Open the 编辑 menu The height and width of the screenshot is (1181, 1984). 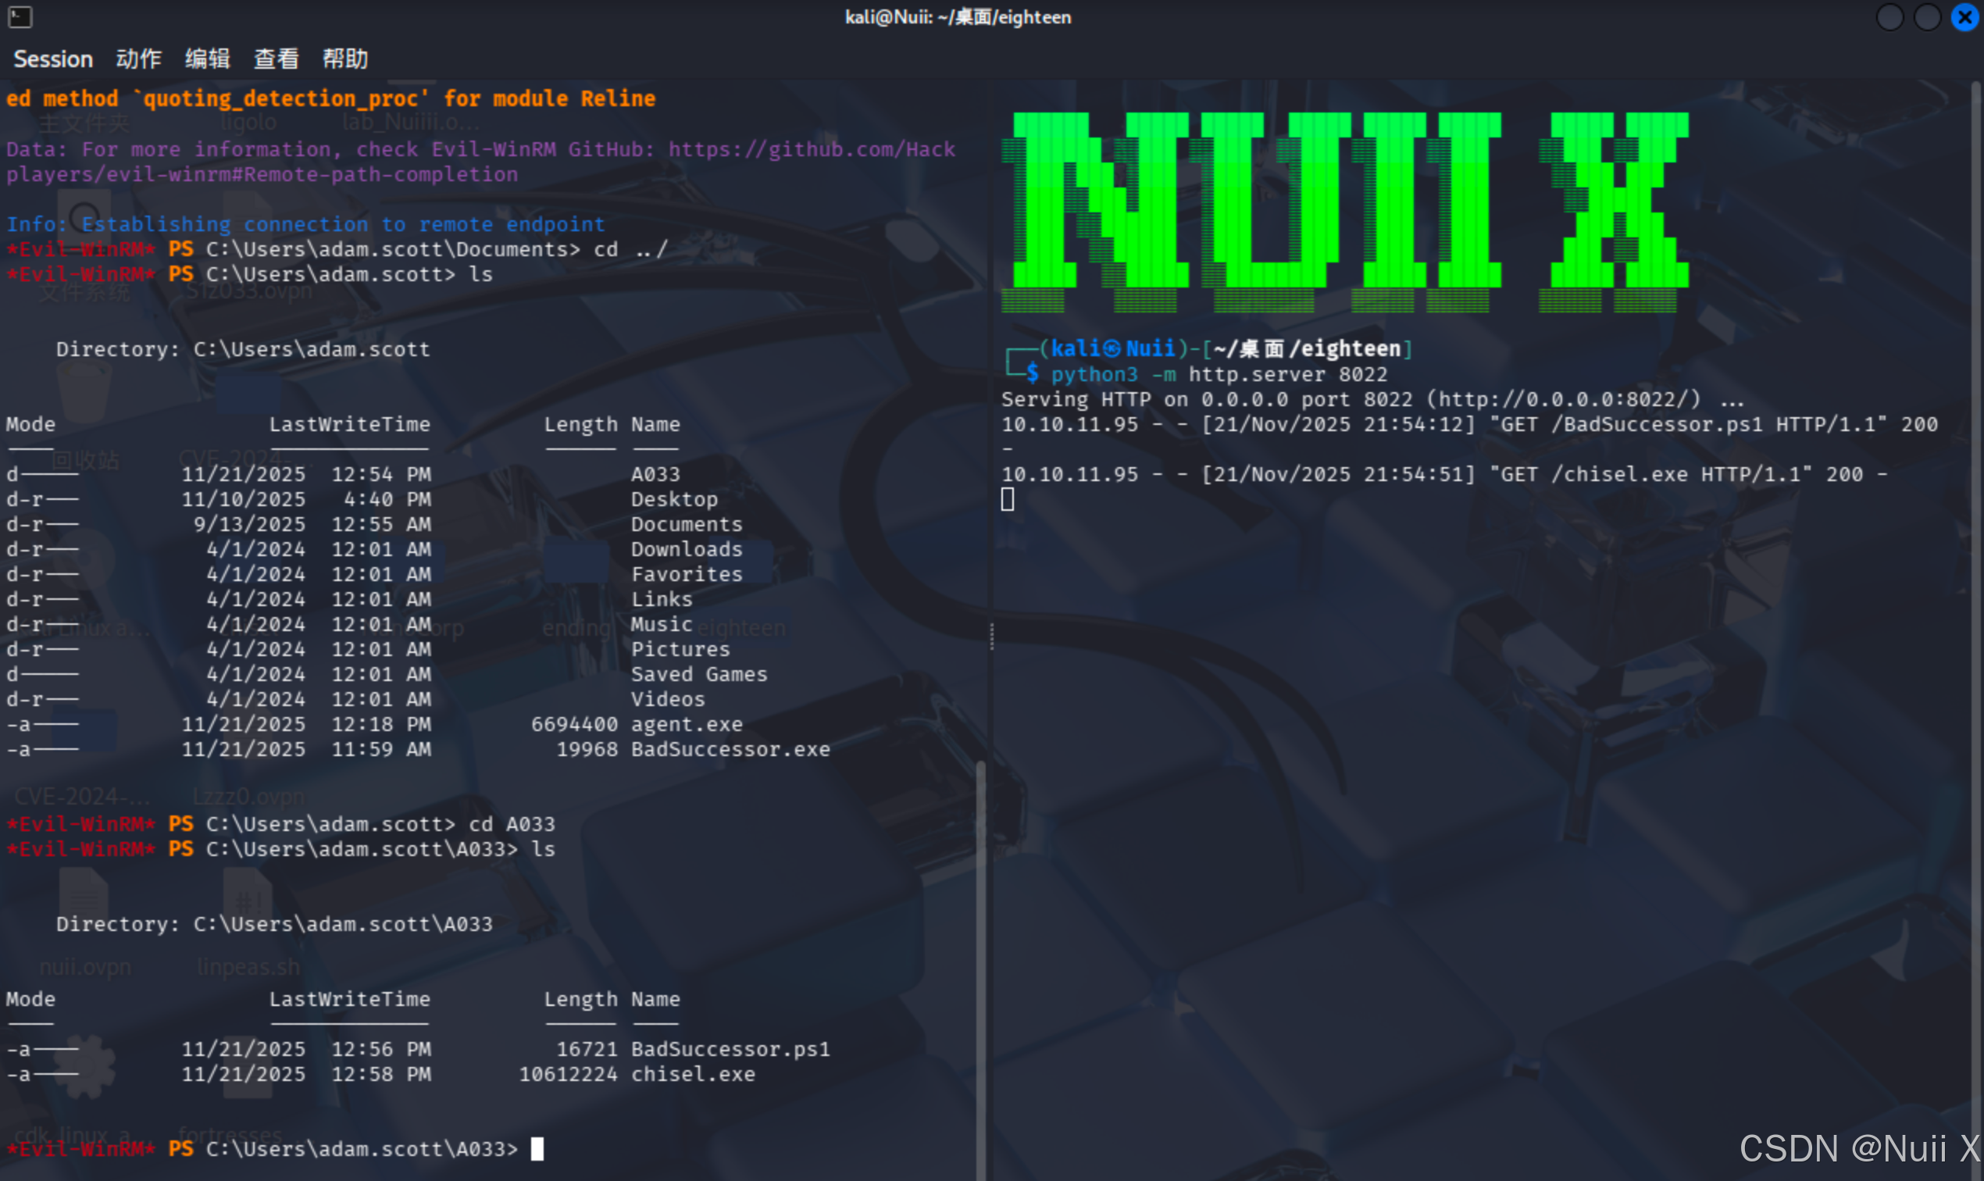(208, 59)
